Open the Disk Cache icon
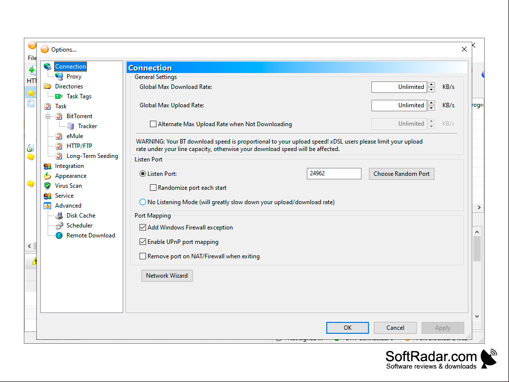Screen dimensions: 509x382 [x=59, y=216]
